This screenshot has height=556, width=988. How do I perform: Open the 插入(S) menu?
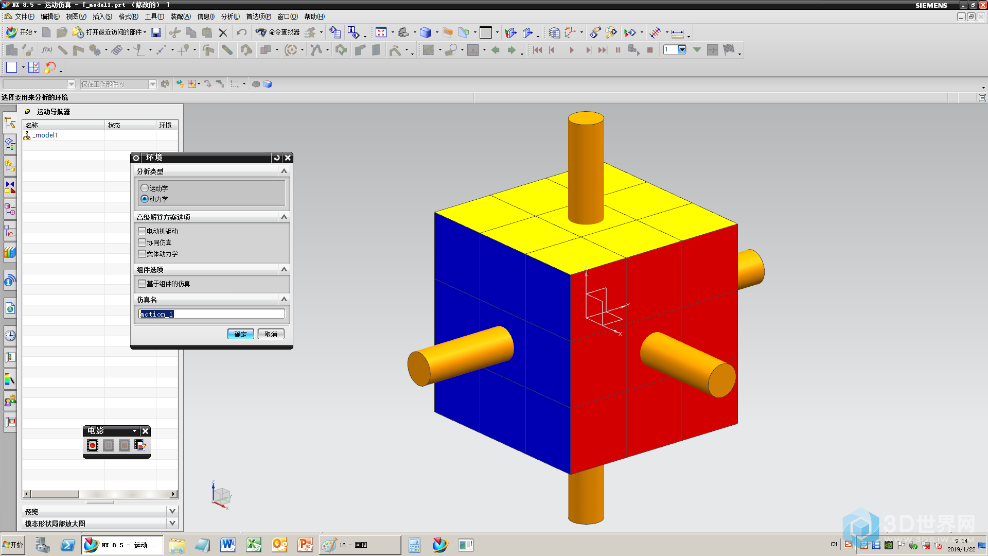tap(102, 16)
